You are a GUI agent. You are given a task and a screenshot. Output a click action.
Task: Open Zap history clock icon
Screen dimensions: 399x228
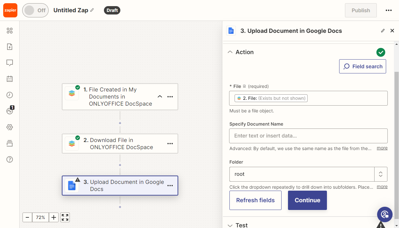click(x=10, y=95)
